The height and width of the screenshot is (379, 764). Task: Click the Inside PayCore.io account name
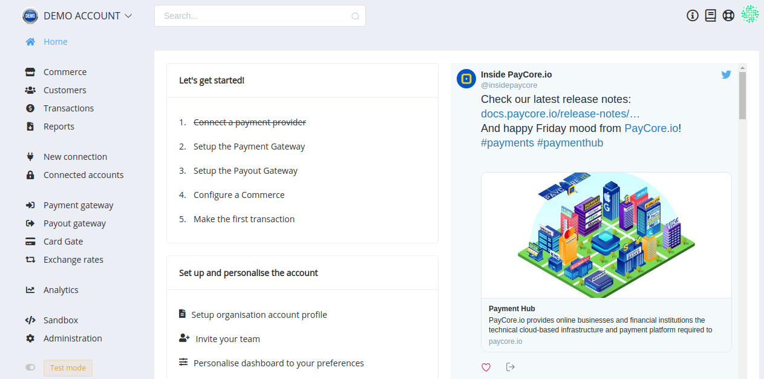[x=517, y=74]
